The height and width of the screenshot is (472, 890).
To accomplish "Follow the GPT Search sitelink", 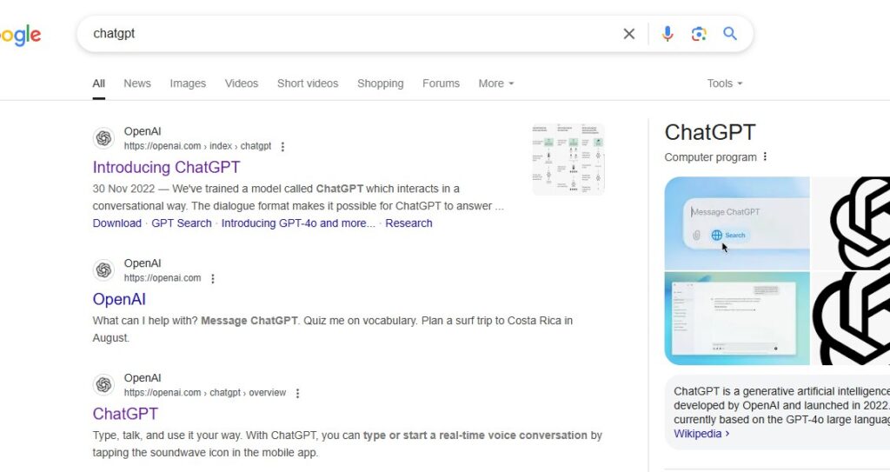I will coord(182,223).
